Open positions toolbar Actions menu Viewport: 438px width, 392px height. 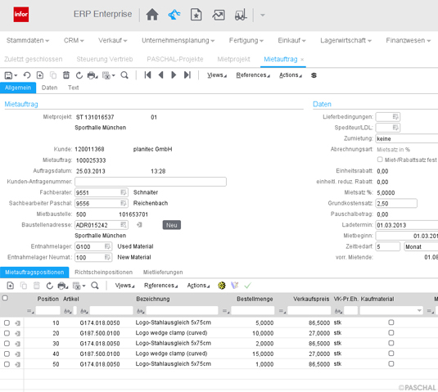tap(198, 286)
